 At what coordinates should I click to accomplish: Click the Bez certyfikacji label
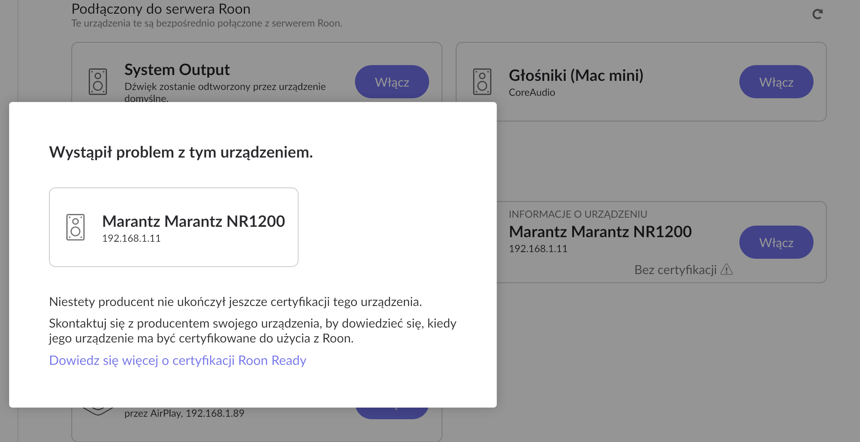tap(675, 270)
